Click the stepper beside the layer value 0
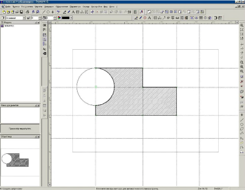Screen dimensions: 245x190 pyautogui.click(x=40, y=18)
